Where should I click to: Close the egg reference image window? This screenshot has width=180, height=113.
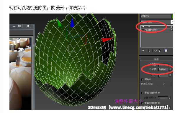pyautogui.click(x=28, y=26)
